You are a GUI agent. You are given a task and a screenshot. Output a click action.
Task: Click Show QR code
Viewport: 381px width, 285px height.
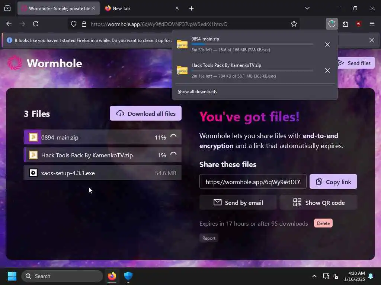[318, 203]
